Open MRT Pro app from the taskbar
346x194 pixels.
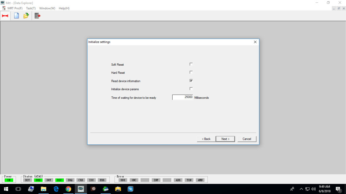pyautogui.click(x=81, y=189)
